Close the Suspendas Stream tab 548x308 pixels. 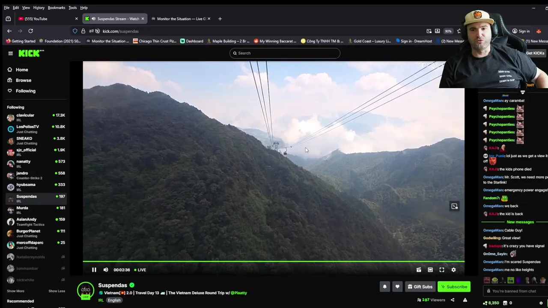(x=143, y=19)
